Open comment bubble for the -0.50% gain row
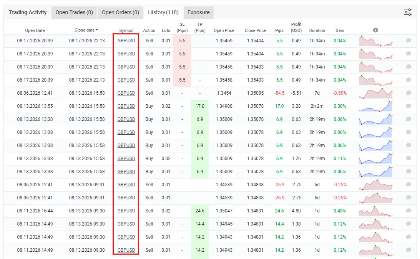Viewport: 420px width, 259px height. click(408, 93)
